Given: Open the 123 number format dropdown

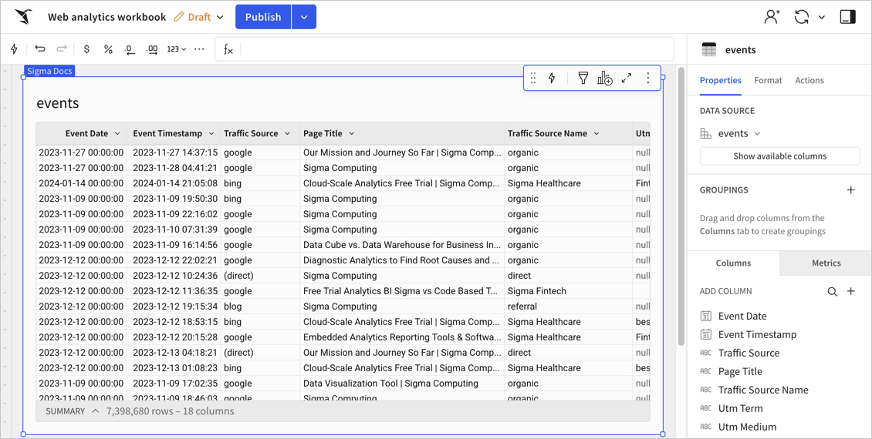Looking at the screenshot, I should [x=176, y=49].
